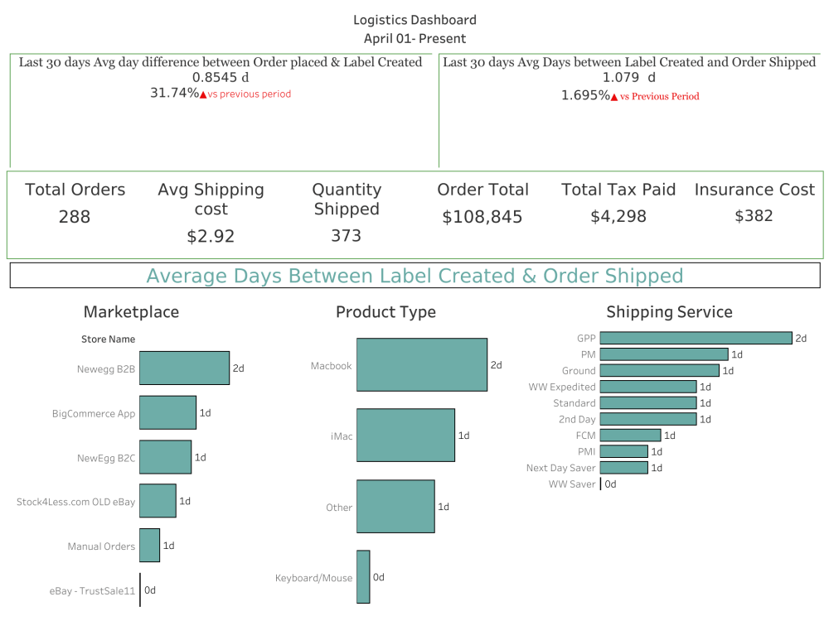Image resolution: width=829 pixels, height=621 pixels.
Task: Click the Total Orders KPI value 288
Action: [75, 217]
